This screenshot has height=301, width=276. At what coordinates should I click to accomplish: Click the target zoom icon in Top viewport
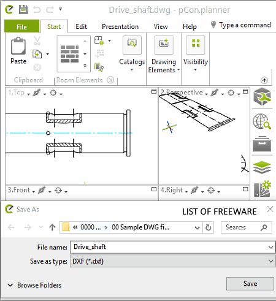pos(53,93)
